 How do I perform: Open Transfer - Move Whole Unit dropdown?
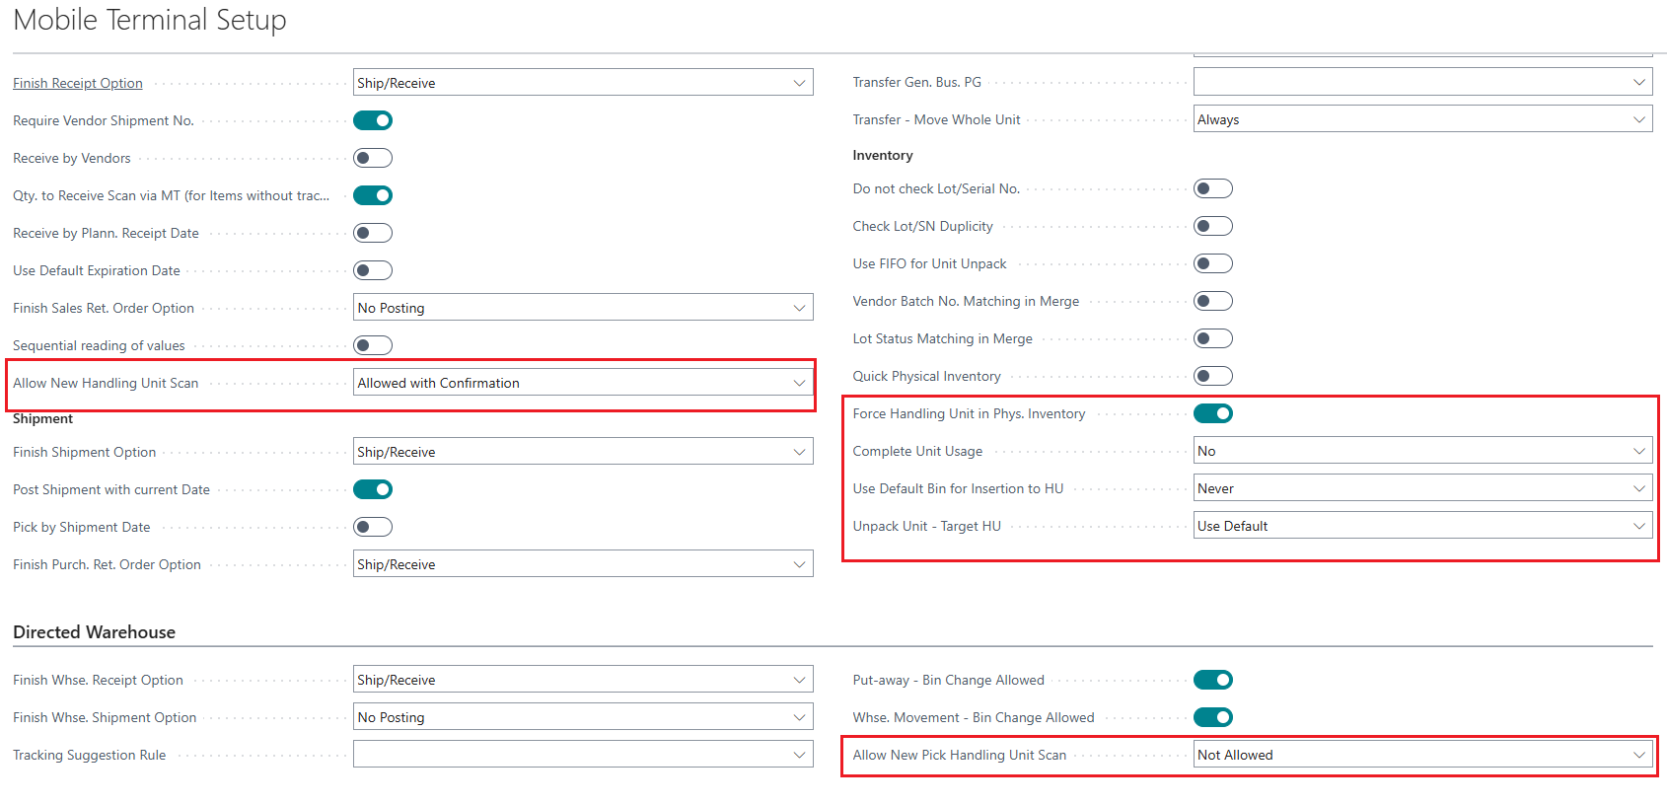tap(1421, 119)
